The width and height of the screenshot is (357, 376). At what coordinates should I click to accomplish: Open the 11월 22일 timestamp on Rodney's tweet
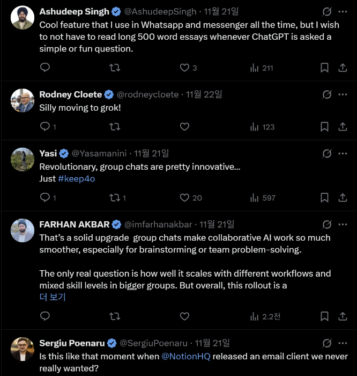coord(204,95)
